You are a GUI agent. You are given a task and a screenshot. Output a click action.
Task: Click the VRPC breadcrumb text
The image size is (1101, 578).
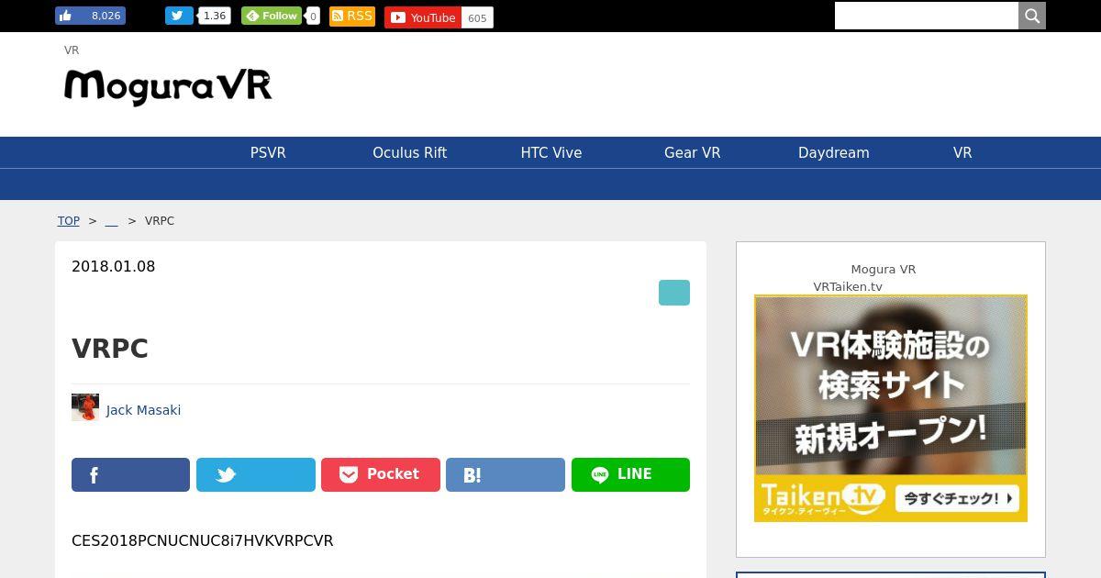click(x=160, y=221)
